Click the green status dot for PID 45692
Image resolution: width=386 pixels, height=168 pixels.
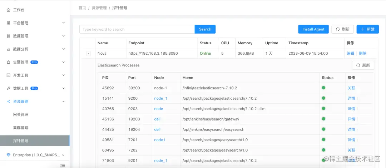pyautogui.click(x=323, y=88)
